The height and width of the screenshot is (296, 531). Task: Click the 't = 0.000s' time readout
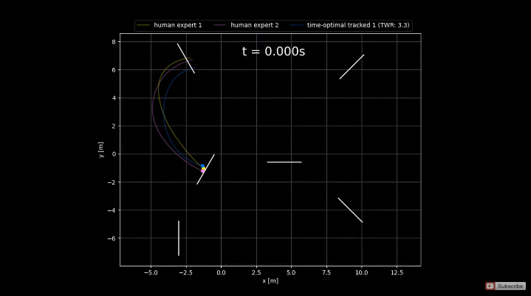tap(274, 52)
